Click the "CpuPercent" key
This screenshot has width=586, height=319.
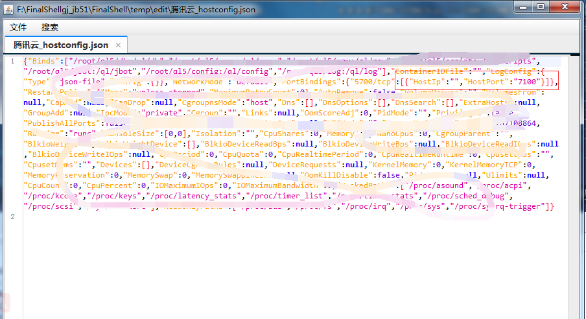109,186
